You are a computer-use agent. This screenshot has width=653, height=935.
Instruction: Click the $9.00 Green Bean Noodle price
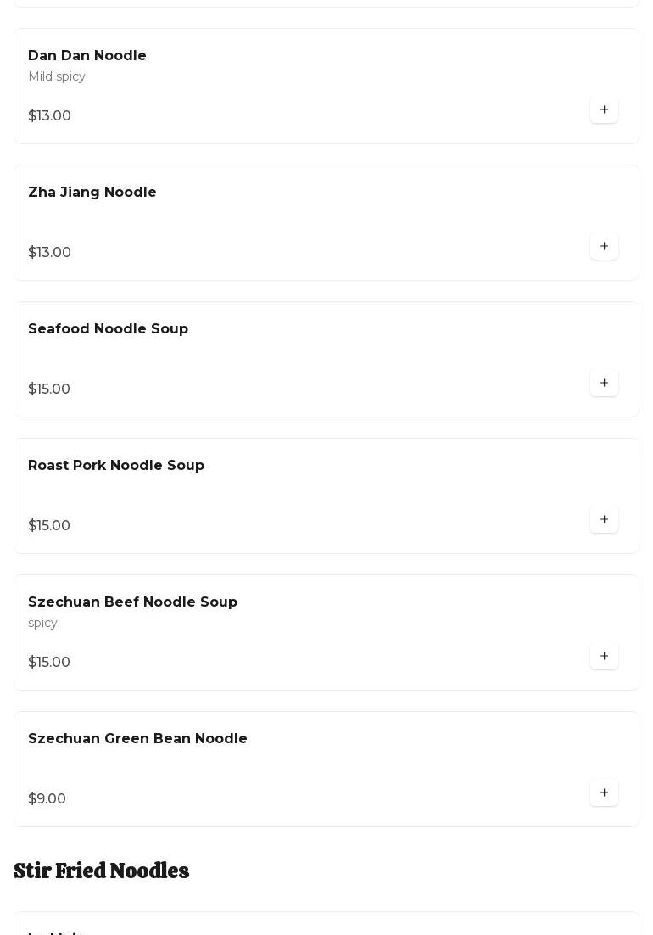47,798
